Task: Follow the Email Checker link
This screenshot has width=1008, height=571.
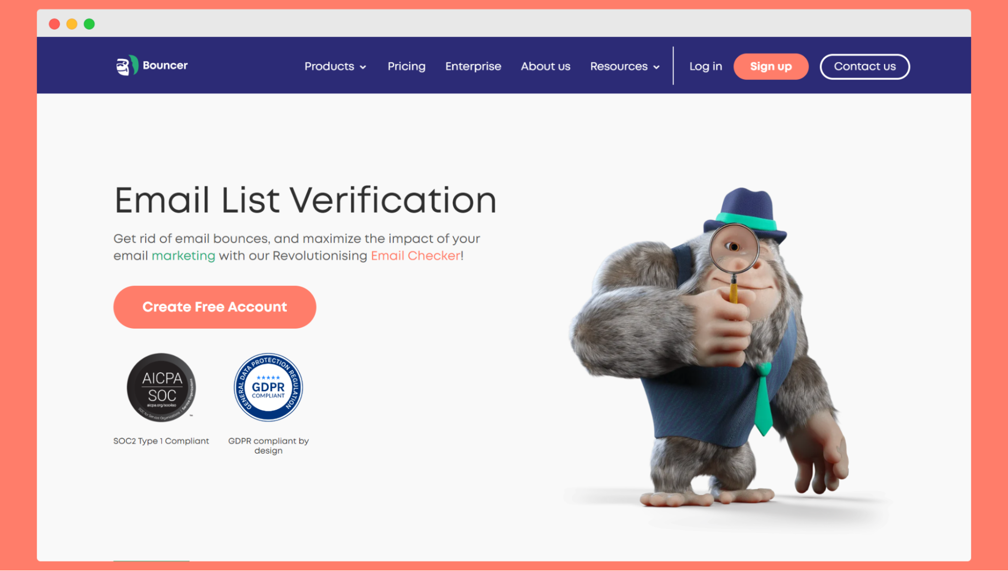Action: pyautogui.click(x=416, y=256)
